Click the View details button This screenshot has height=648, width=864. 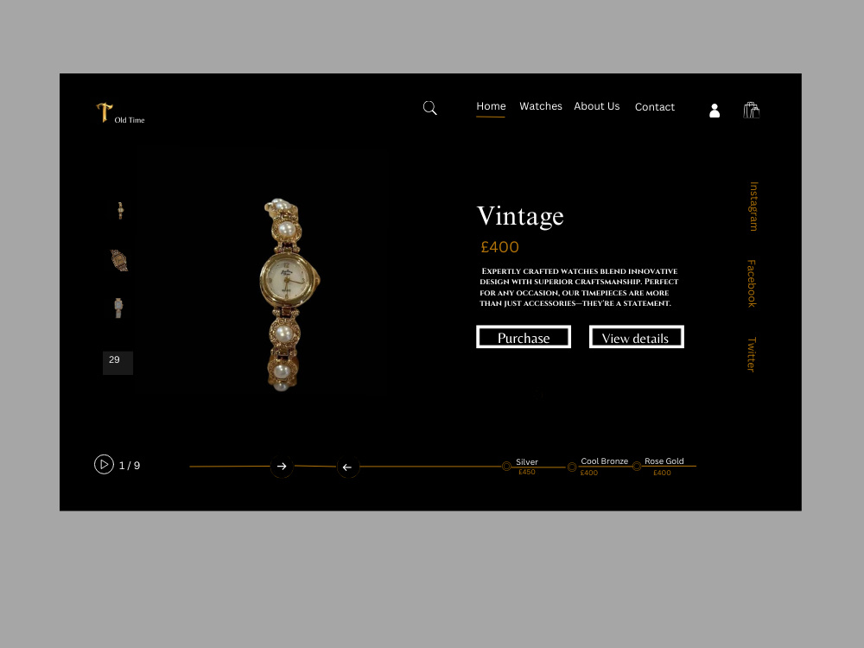pyautogui.click(x=637, y=337)
